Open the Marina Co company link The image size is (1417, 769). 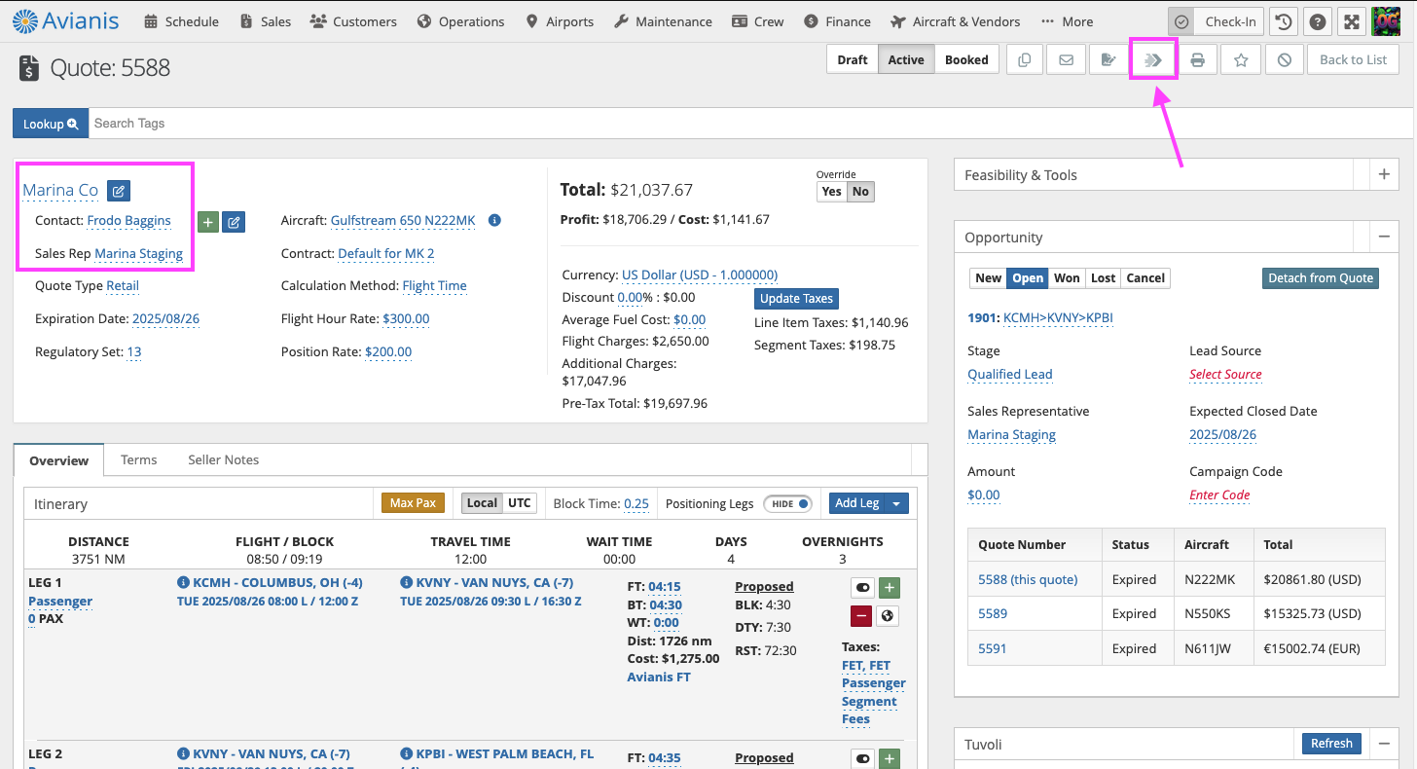[60, 191]
